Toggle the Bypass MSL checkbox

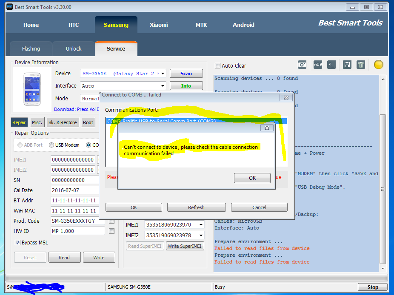(x=17, y=243)
